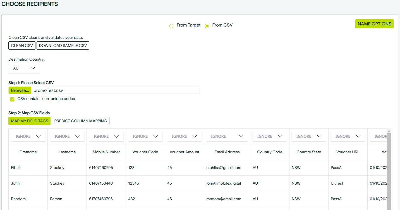Screen dimensions: 400x210
Task: Open mapping dropdown above Mobile Number
Action: click(x=106, y=136)
